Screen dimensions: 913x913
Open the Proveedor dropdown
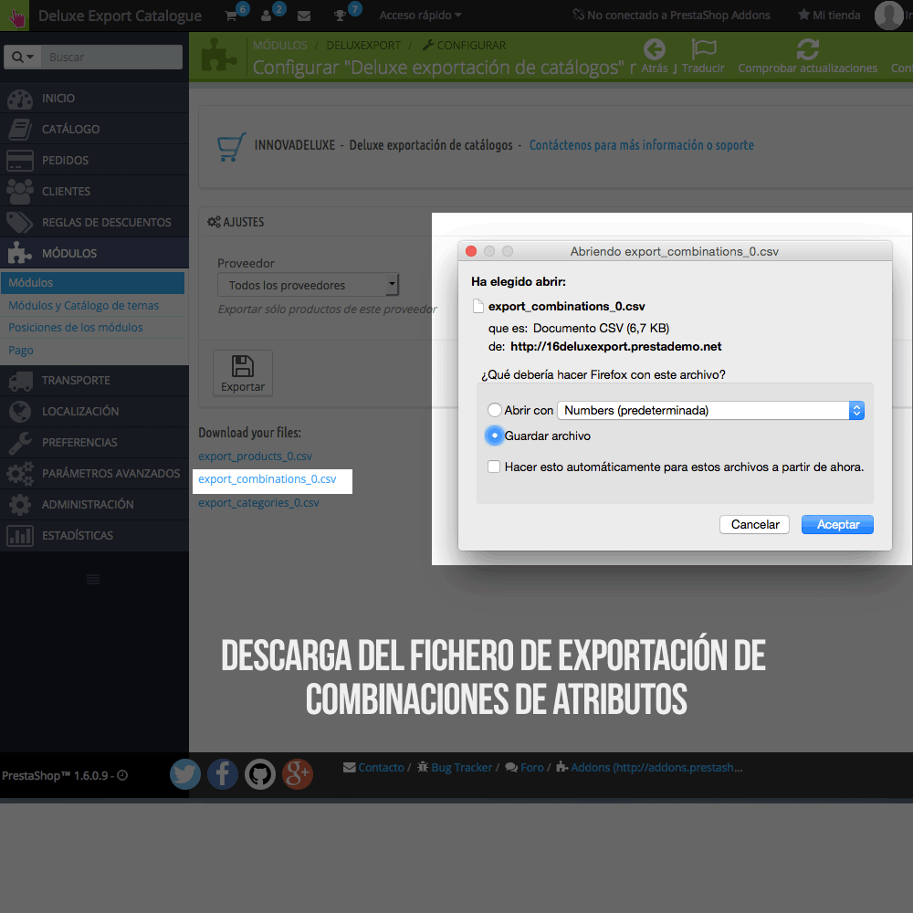pos(308,285)
